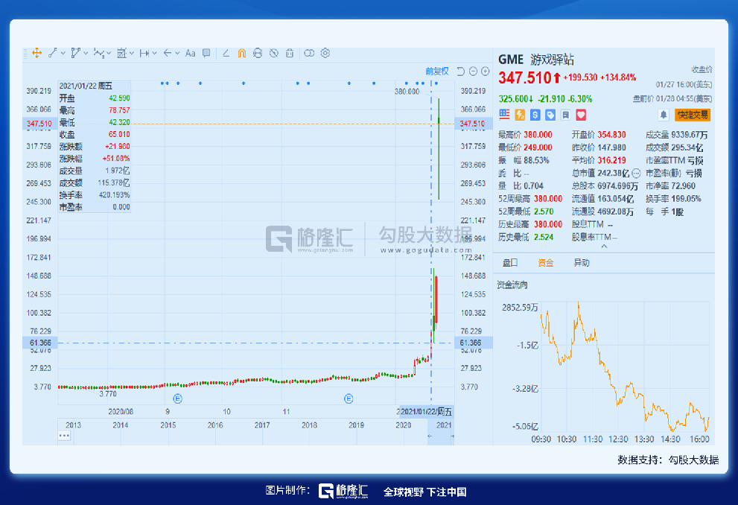The height and width of the screenshot is (505, 738).
Task: Switch to the 异动 tab
Action: tap(582, 263)
